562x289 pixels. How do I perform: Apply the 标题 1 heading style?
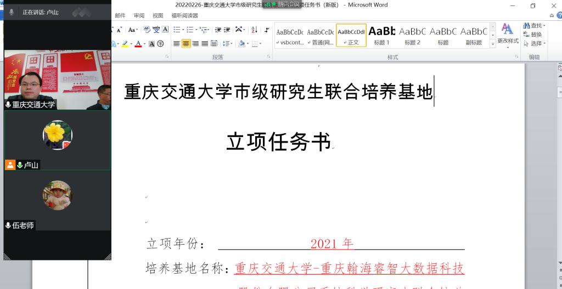pos(382,35)
